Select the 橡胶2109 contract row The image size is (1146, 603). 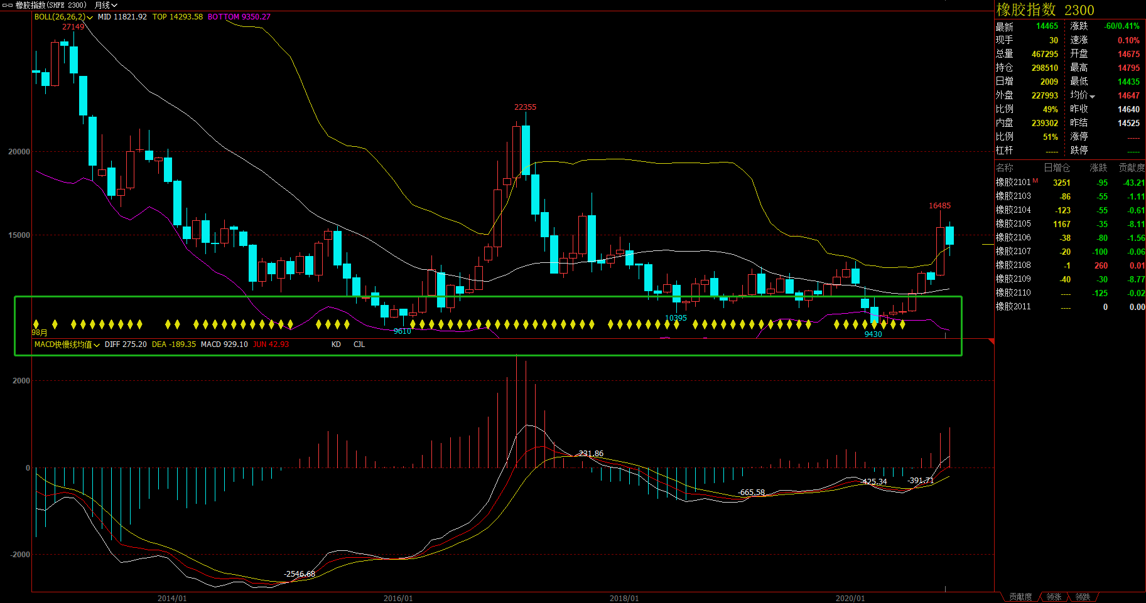[1013, 279]
